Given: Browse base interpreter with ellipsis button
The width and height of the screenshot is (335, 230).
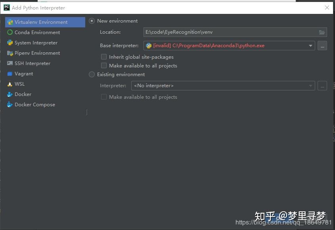Looking at the screenshot, I should tap(322, 46).
